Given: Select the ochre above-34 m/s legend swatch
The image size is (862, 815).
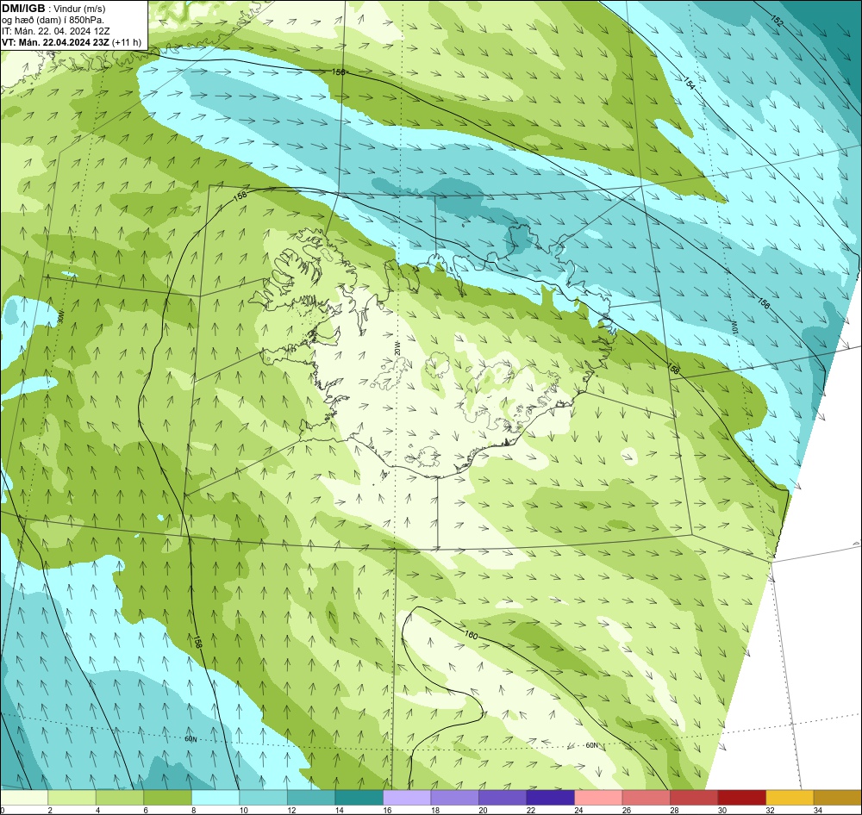Looking at the screenshot, I should click(837, 797).
